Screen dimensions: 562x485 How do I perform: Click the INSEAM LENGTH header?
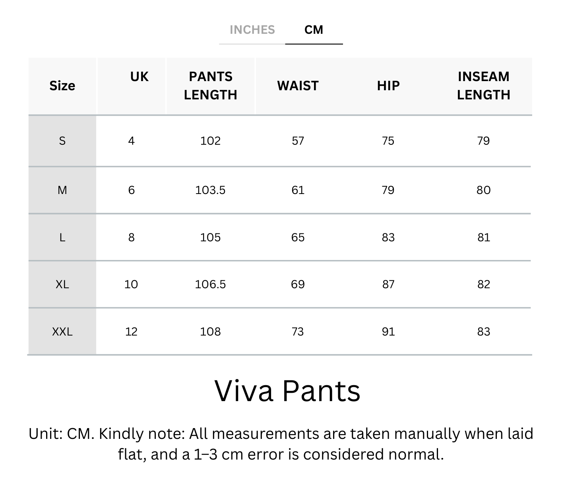tap(483, 86)
